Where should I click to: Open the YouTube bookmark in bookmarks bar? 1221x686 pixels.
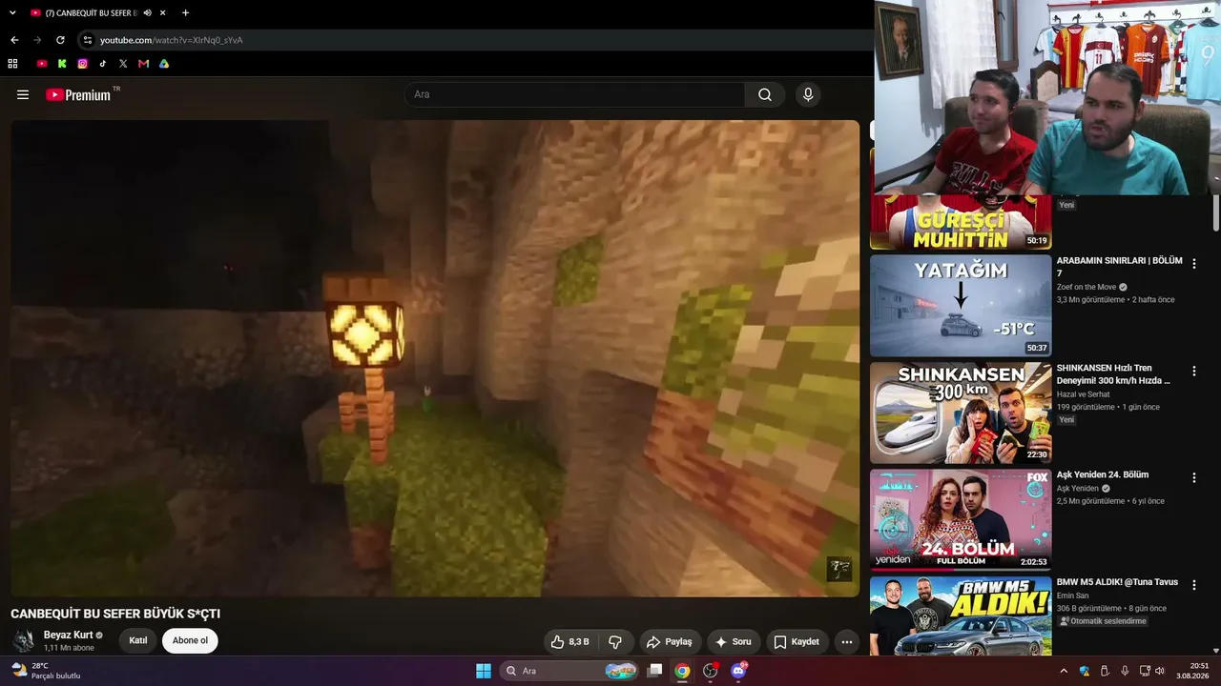point(42,64)
